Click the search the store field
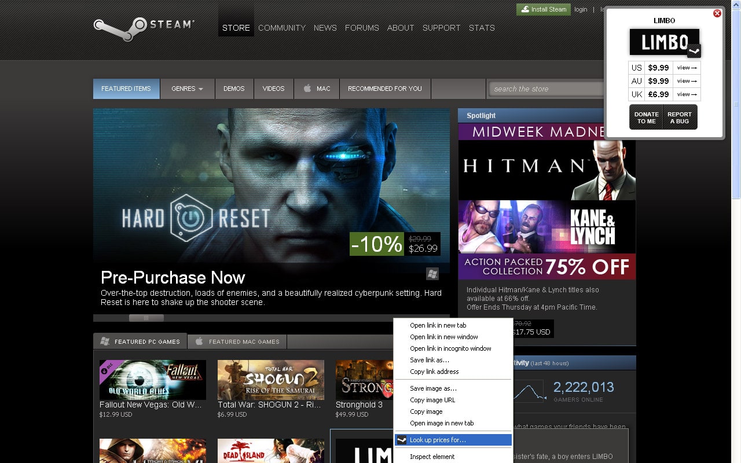 [x=547, y=89]
